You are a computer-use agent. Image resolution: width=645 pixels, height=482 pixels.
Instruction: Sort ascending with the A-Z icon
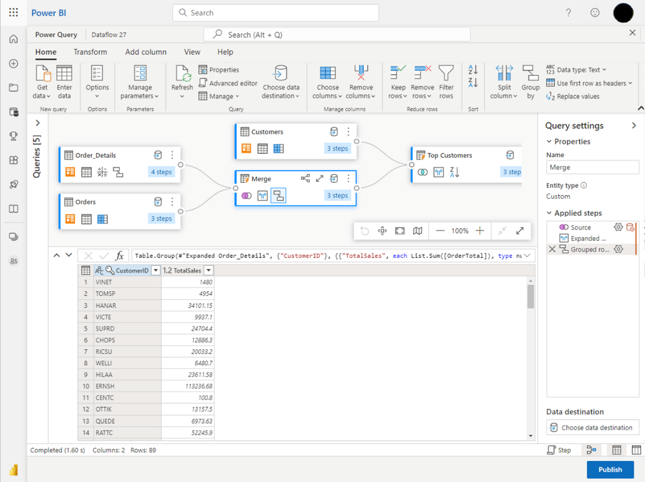[x=473, y=70]
